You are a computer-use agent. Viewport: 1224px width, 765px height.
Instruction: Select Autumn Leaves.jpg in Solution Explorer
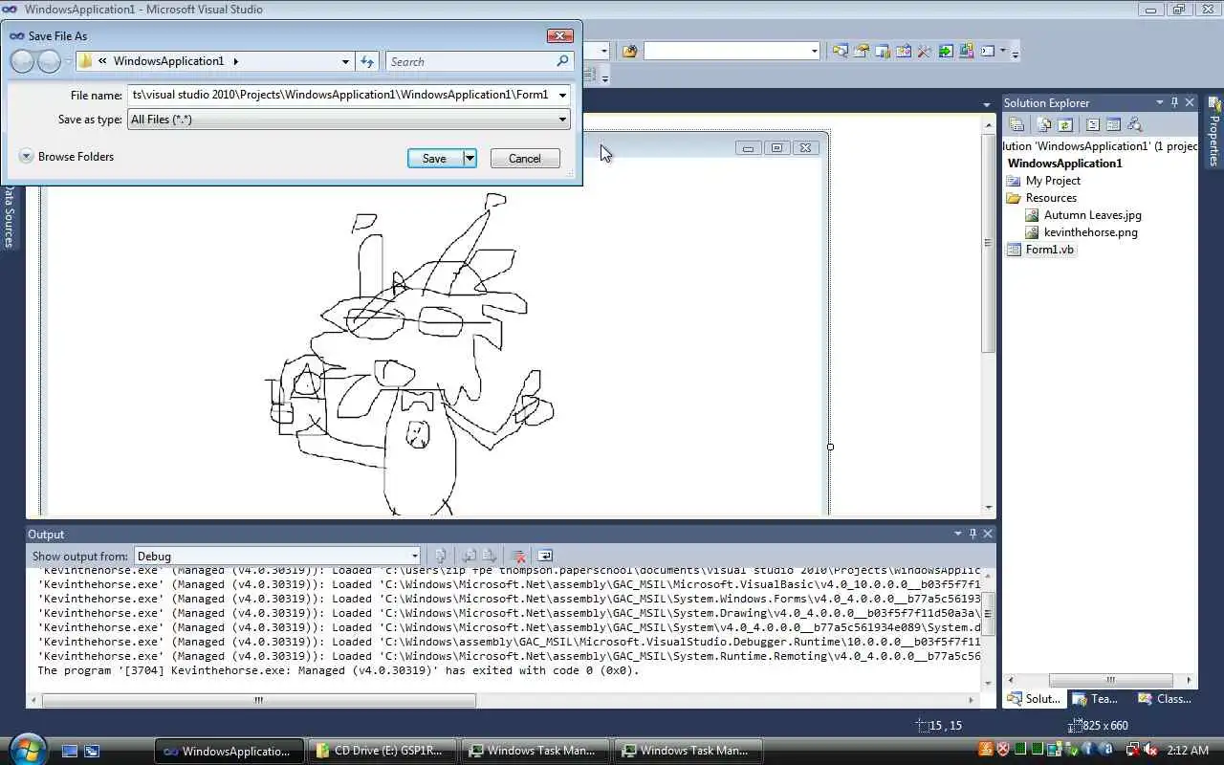pos(1092,215)
